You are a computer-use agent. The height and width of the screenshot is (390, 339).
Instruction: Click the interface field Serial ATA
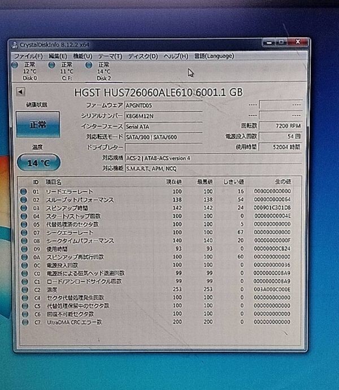pyautogui.click(x=163, y=127)
